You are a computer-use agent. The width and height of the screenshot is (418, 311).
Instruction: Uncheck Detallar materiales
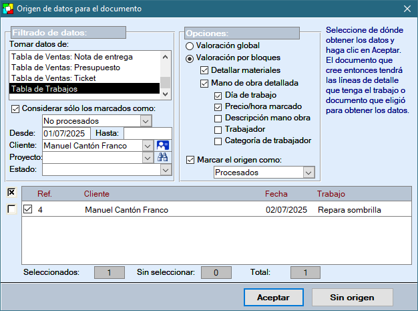(x=205, y=70)
